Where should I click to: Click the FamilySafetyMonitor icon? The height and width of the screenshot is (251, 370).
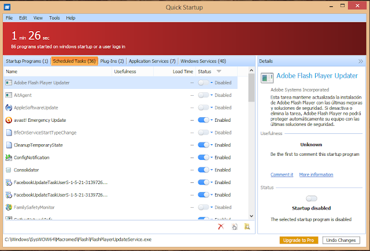(9, 207)
